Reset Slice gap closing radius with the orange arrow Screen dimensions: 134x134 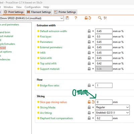click(x=93, y=102)
